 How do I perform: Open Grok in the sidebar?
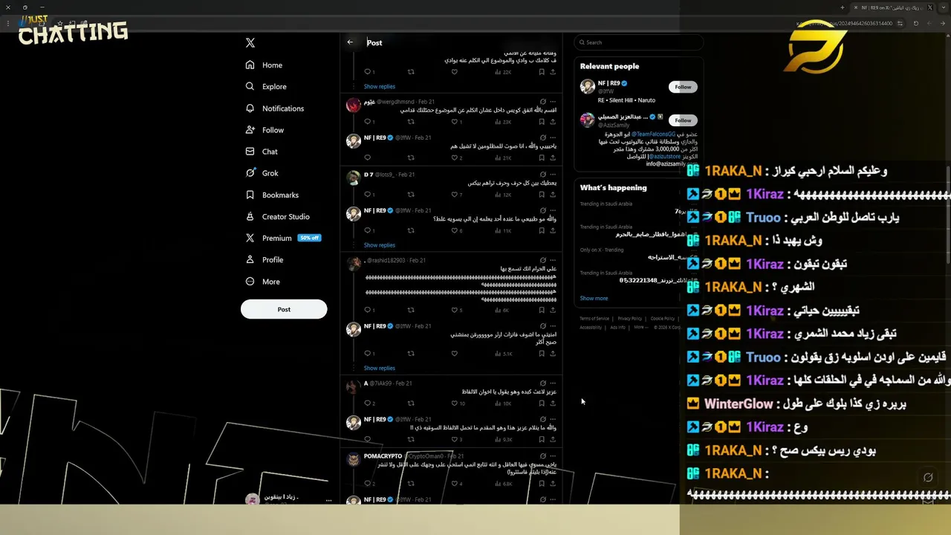[262, 173]
